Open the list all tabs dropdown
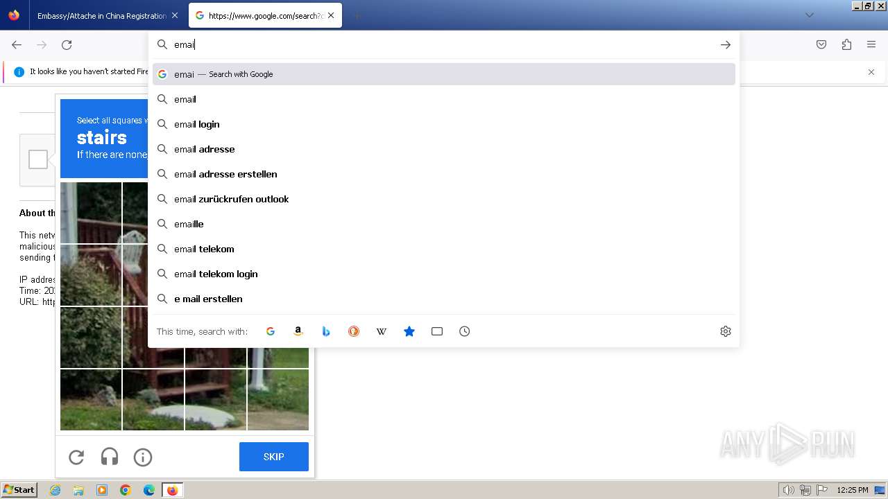Screen dimensions: 888x499 click(x=810, y=15)
